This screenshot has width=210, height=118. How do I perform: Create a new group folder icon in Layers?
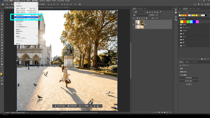point(165,112)
